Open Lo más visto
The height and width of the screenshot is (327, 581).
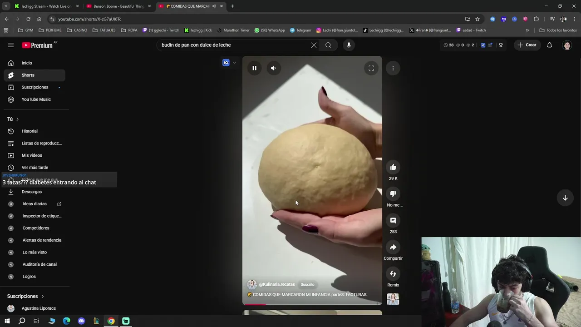(x=34, y=252)
